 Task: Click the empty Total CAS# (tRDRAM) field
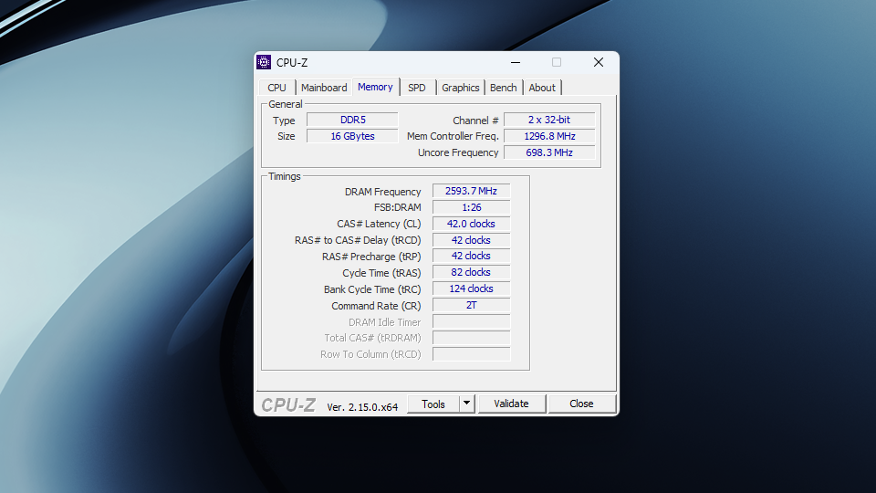(x=471, y=338)
